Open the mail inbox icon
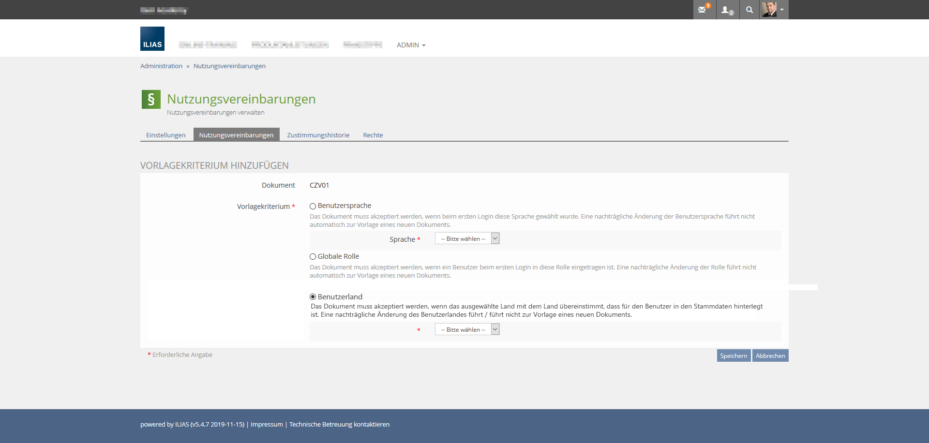 pyautogui.click(x=703, y=10)
